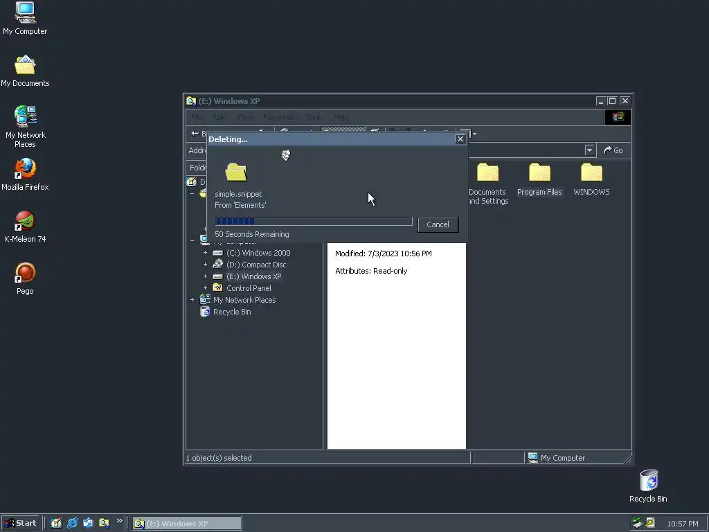Open My Computer desktop icon
The image size is (709, 532).
(x=25, y=19)
